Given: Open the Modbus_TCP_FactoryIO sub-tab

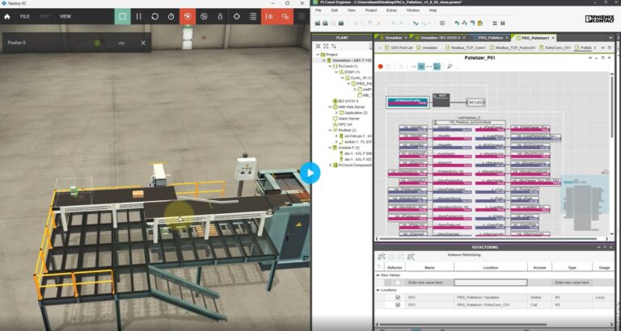Looking at the screenshot, I should [513, 48].
